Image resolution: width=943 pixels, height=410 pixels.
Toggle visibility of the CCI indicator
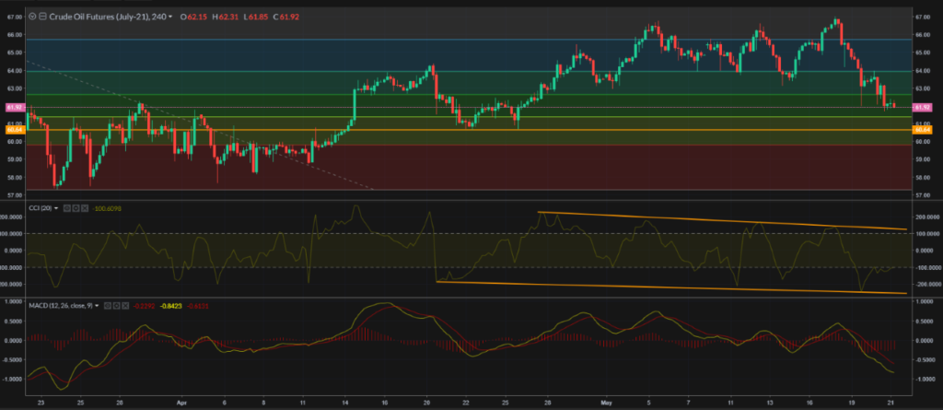point(67,208)
